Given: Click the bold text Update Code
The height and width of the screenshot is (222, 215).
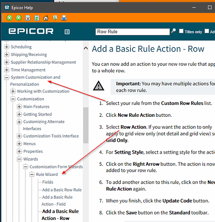Looking at the screenshot, I should [x=177, y=201].
